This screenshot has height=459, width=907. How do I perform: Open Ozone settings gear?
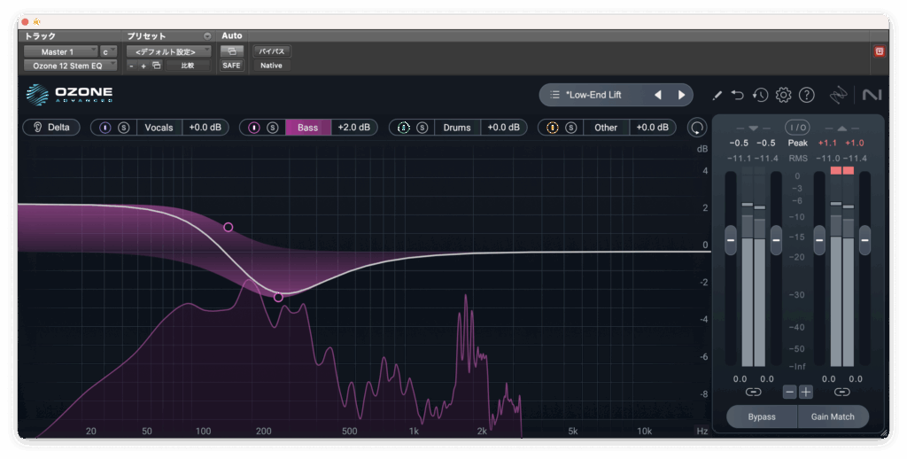point(783,95)
